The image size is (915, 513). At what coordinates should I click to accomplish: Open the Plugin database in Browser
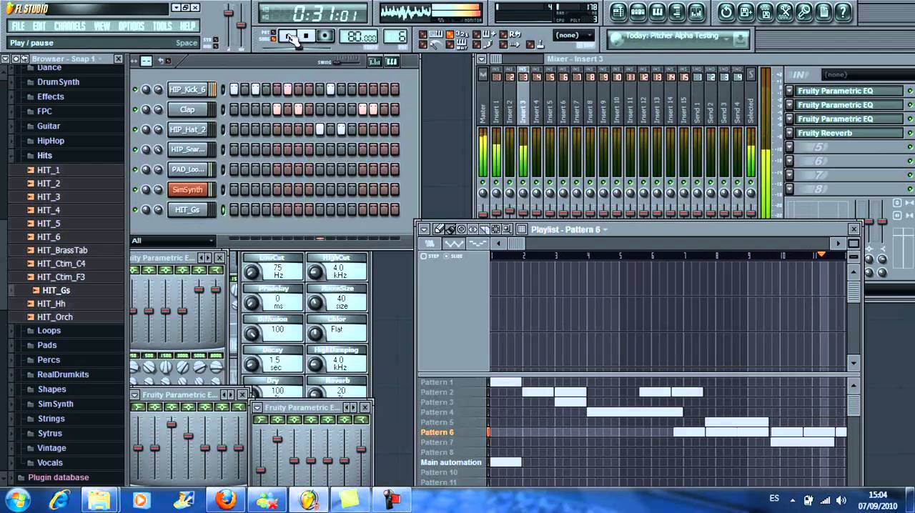[59, 477]
